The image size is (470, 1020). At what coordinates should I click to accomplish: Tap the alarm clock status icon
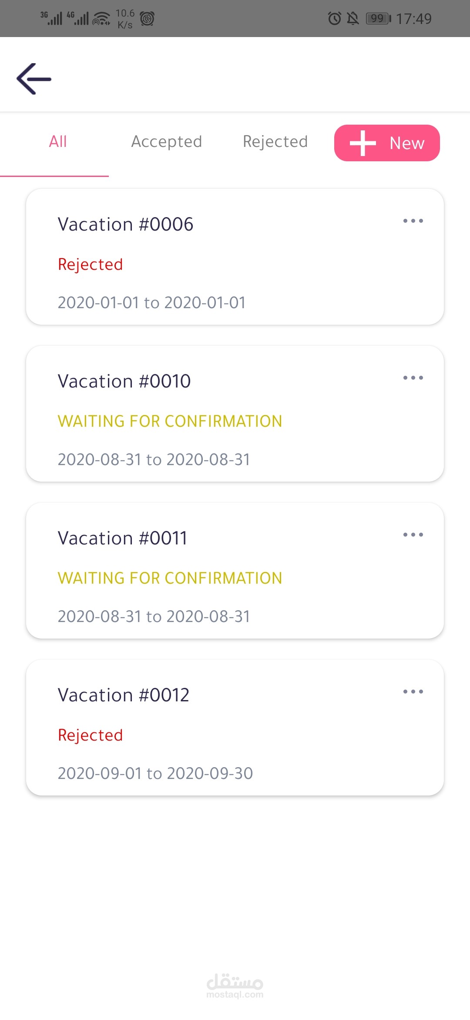tap(334, 19)
